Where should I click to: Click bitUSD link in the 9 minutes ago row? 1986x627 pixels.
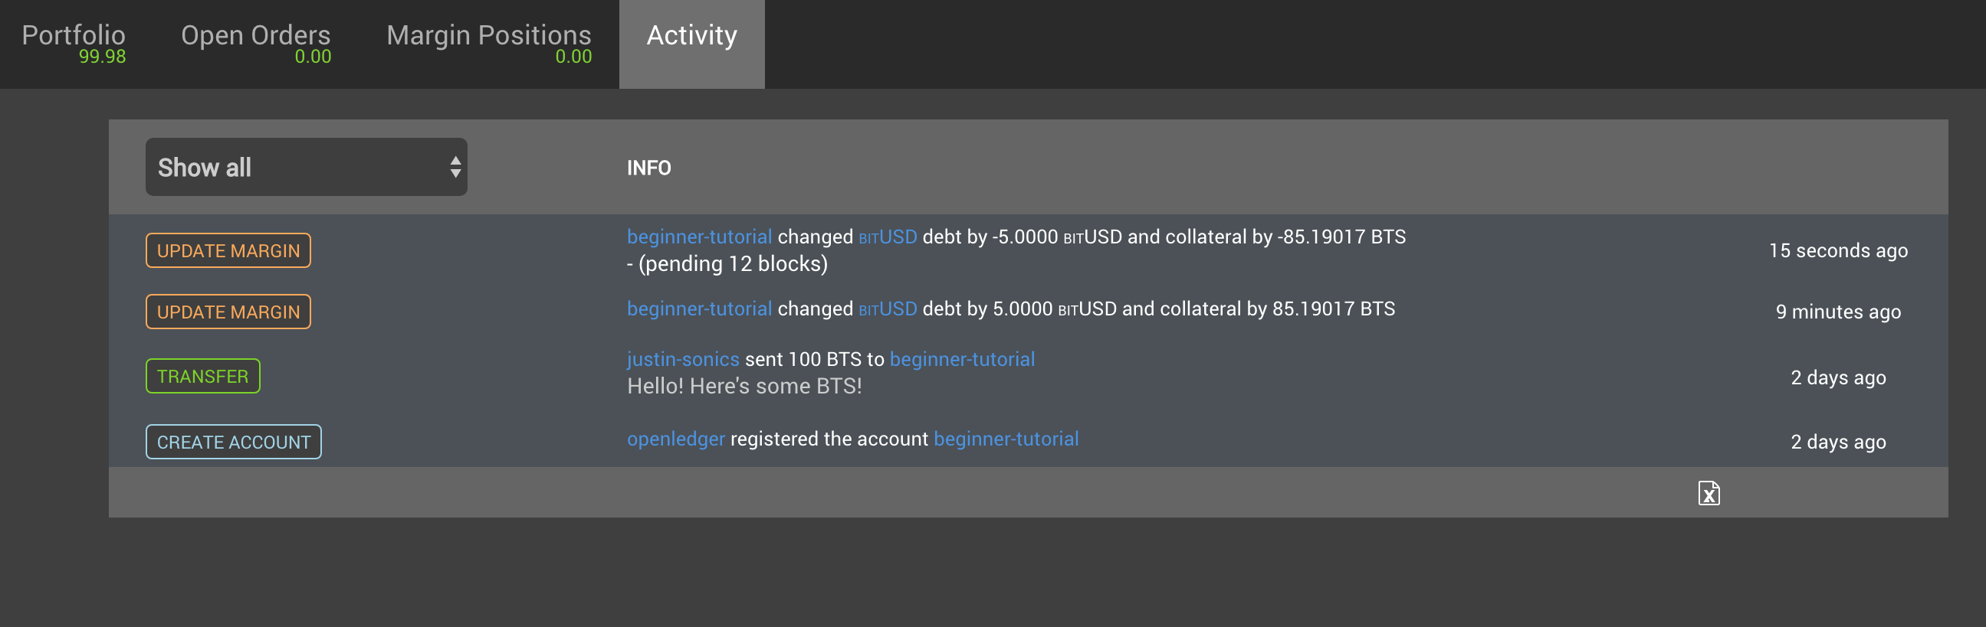click(888, 309)
